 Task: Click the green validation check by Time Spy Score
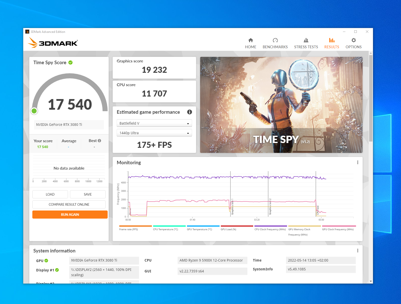pyautogui.click(x=70, y=62)
